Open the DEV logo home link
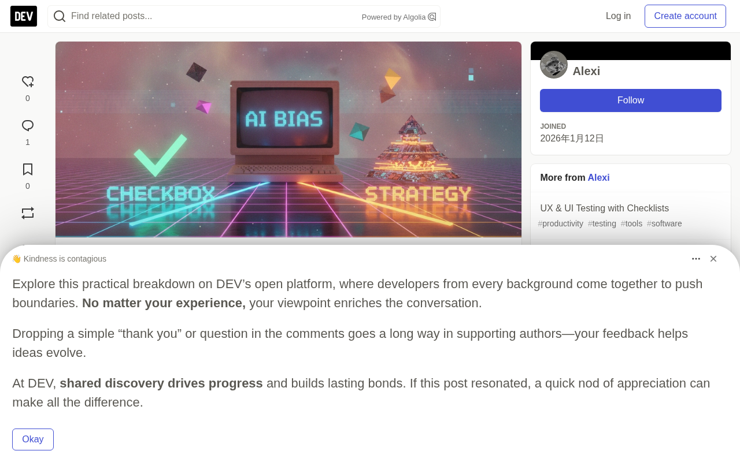Image resolution: width=740 pixels, height=462 pixels. click(x=24, y=16)
